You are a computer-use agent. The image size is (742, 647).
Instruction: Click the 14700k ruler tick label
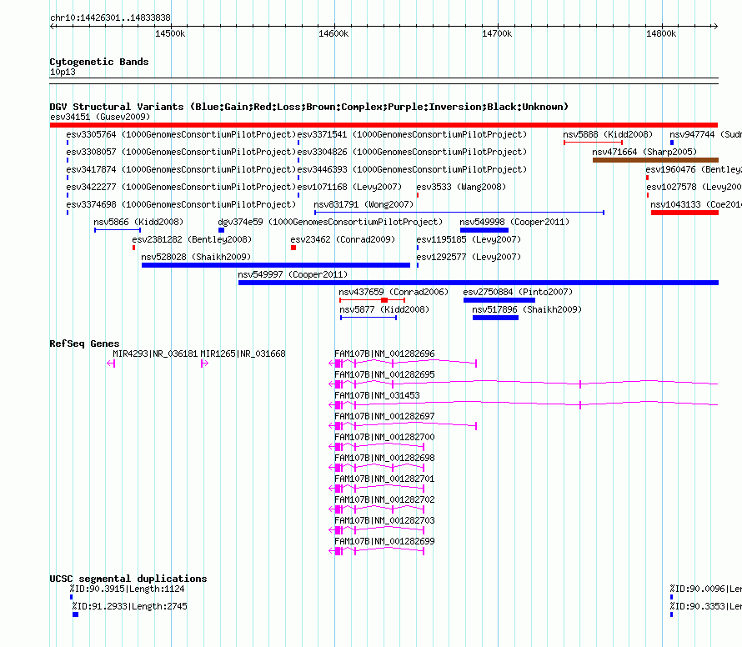[497, 33]
